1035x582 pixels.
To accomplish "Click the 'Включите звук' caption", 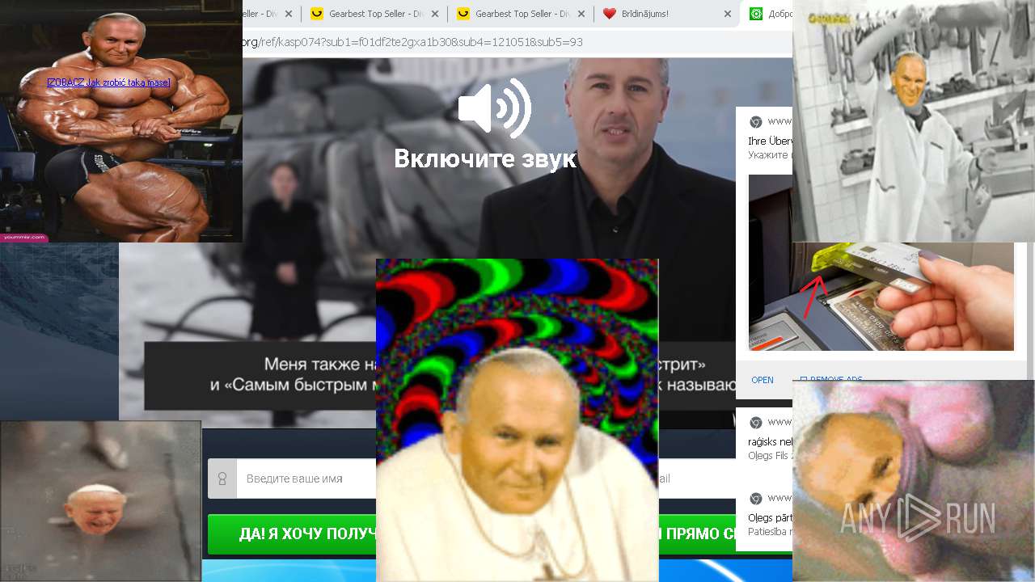I will (x=485, y=158).
